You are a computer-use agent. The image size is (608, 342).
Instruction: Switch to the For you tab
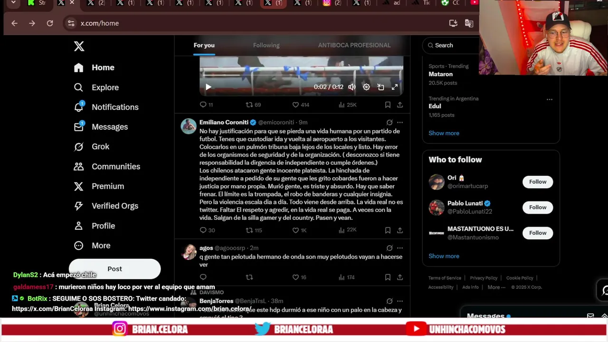(204, 45)
